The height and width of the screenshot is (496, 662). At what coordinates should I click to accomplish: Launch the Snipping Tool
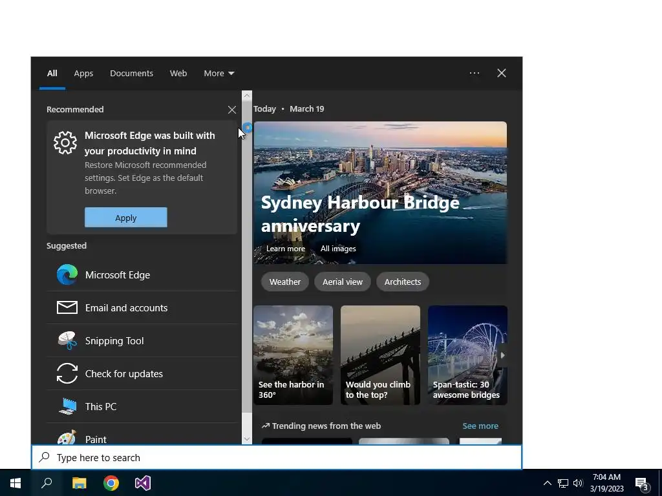[142, 340]
